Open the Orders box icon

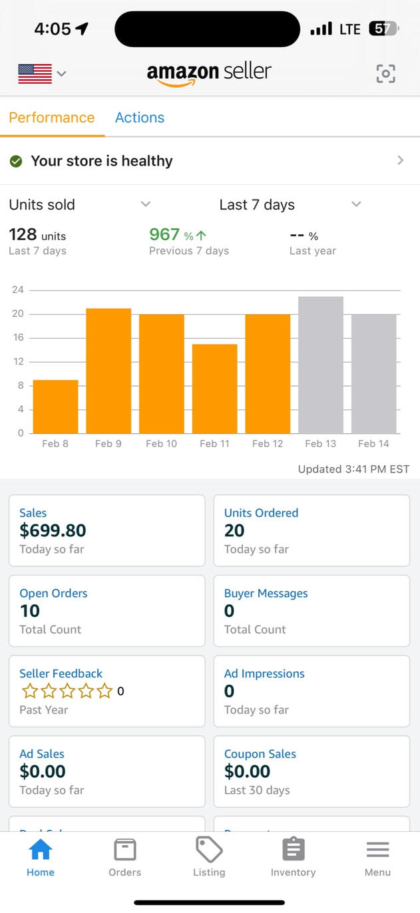[x=124, y=850]
